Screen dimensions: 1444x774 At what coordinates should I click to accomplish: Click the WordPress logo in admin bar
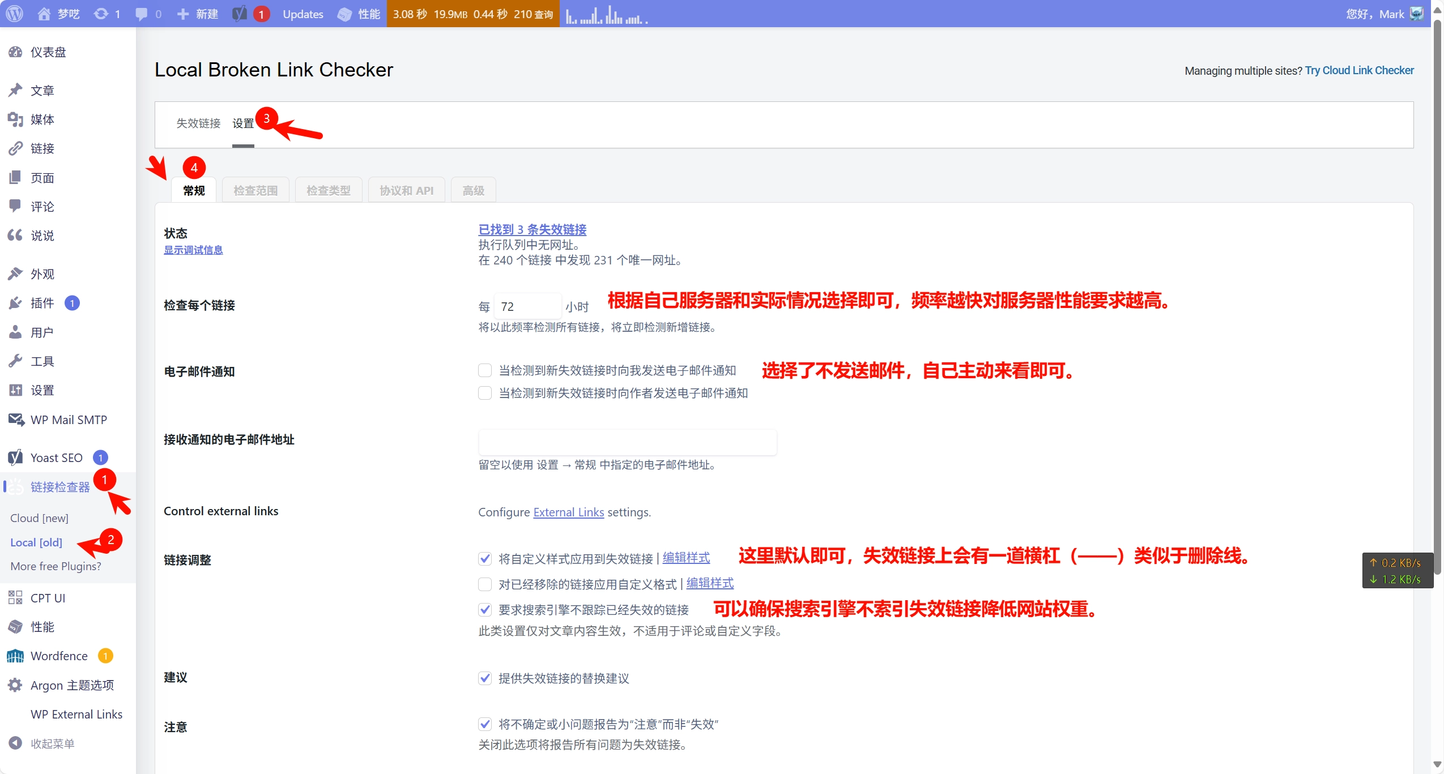point(15,14)
